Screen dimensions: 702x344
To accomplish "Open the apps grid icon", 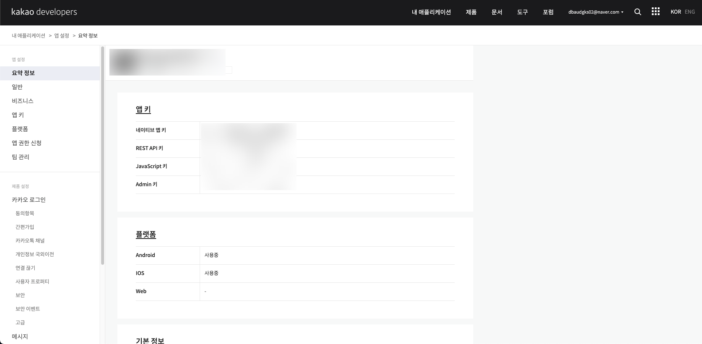I will 655,12.
